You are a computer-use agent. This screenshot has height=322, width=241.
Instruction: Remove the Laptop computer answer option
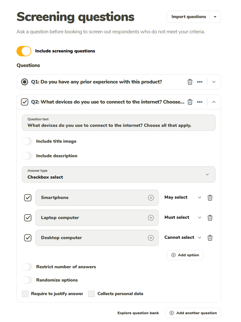point(210,218)
